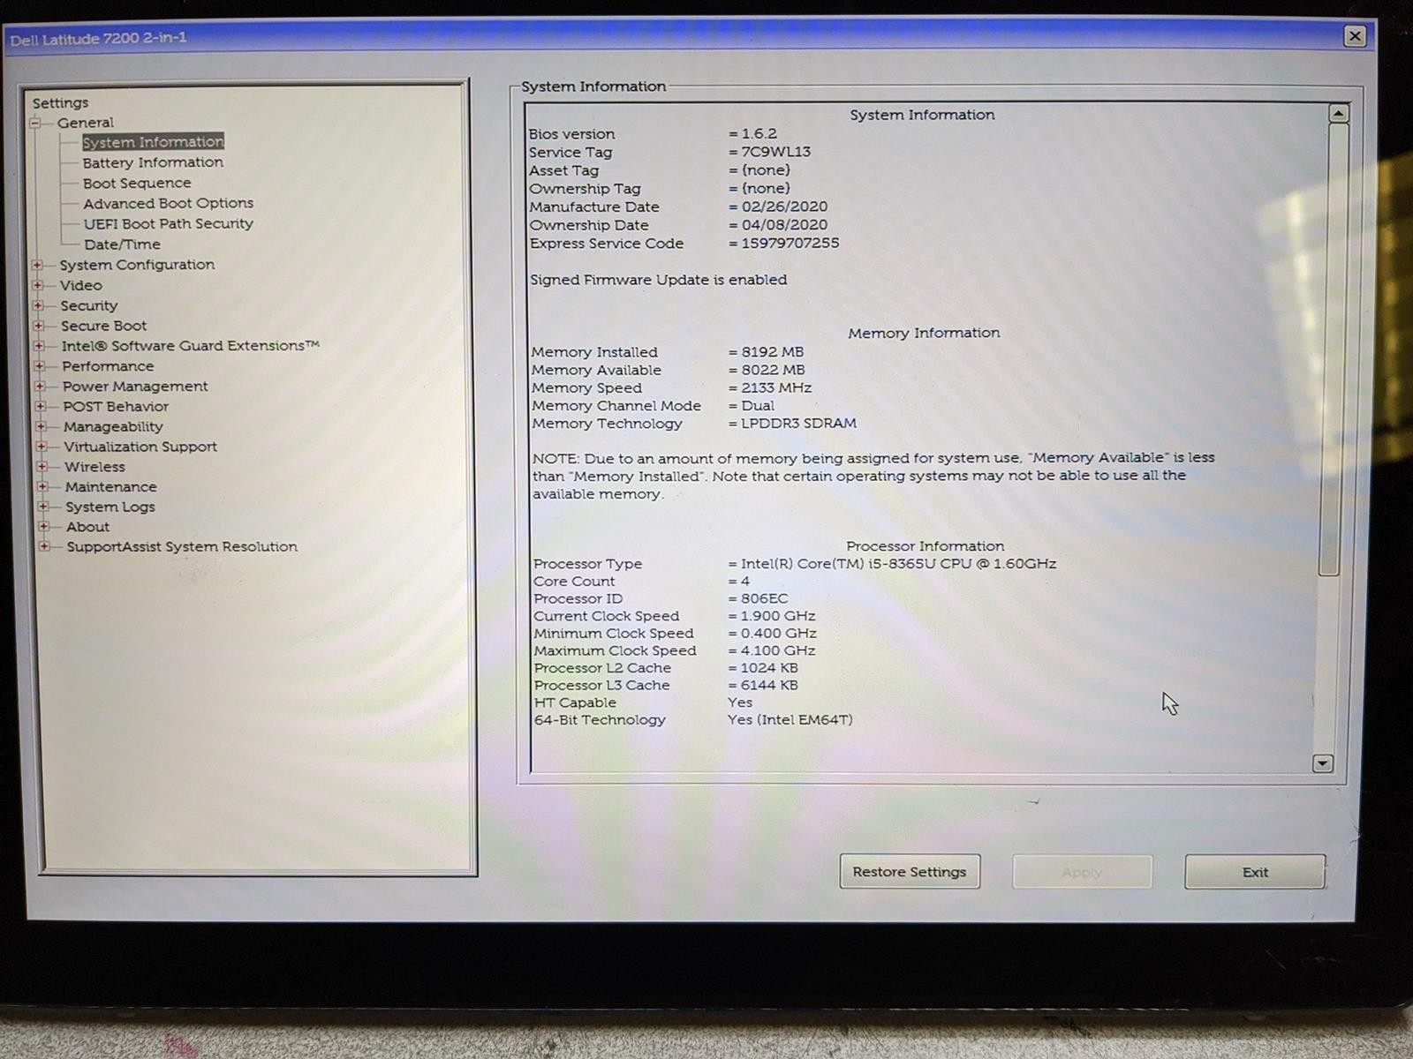Viewport: 1413px width, 1059px height.
Task: Click Service Tag value 7C9WL13
Action: pos(775,152)
